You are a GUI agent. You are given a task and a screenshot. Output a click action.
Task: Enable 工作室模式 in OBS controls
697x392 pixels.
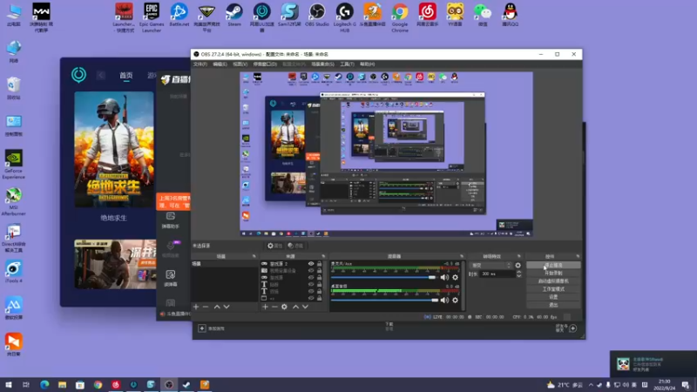[553, 289]
